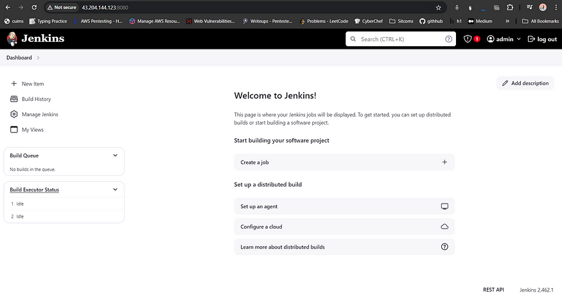Click Add description button

coord(525,83)
